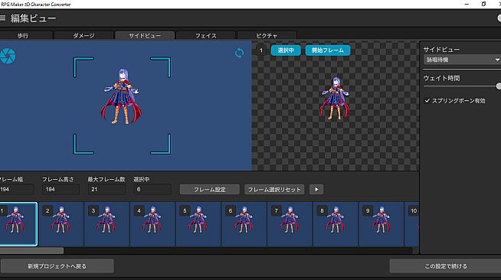Click the 新規プロジェクトへ戻る button

57,266
